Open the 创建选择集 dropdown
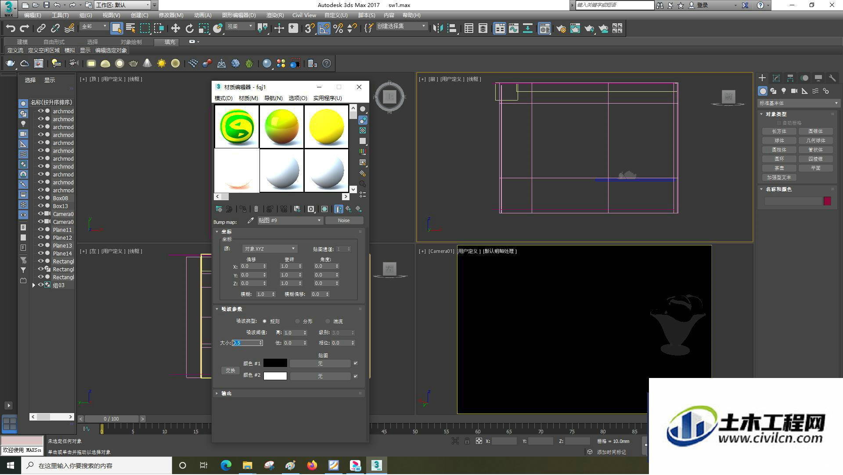 tap(402, 26)
